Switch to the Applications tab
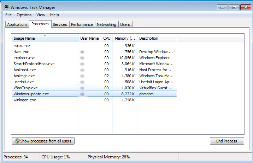 [17, 24]
